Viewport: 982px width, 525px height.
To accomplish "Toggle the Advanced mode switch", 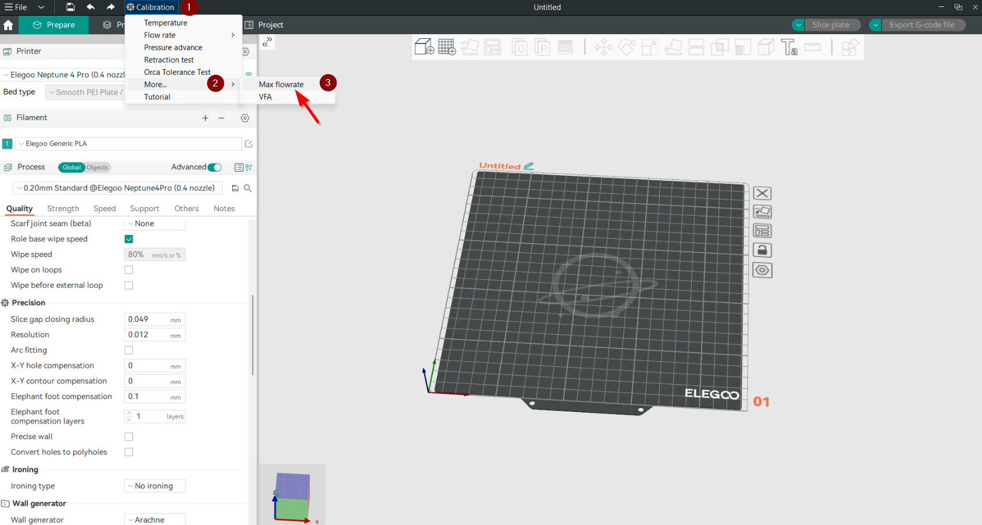I will point(215,167).
